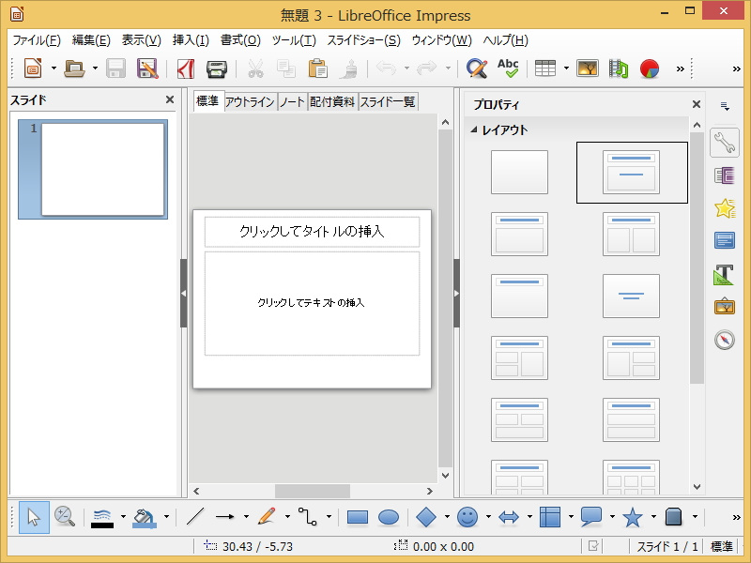
Task: Open the Master Pages sidebar icon
Action: [x=724, y=240]
